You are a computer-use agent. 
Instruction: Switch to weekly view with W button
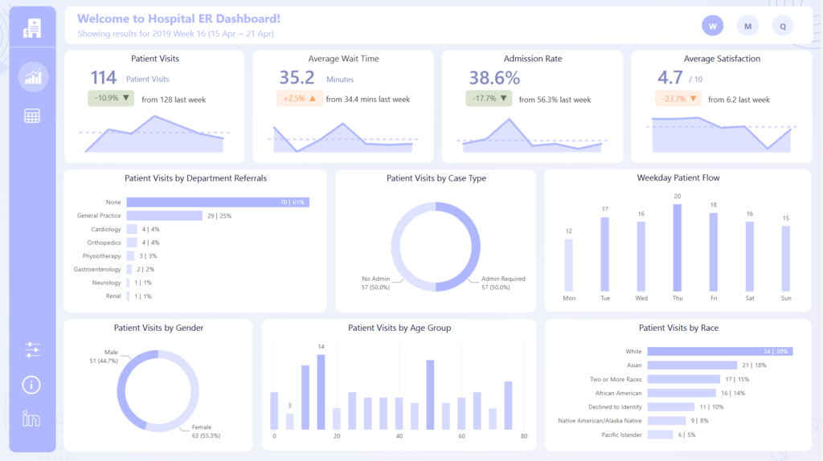click(x=712, y=26)
